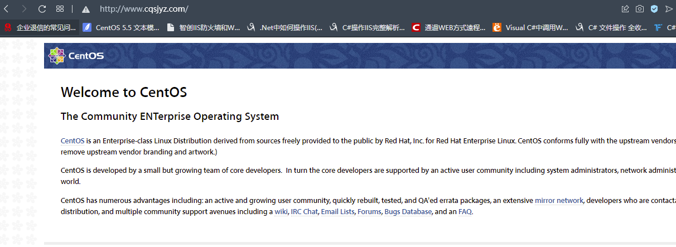Click the browser back arrow

click(x=6, y=9)
